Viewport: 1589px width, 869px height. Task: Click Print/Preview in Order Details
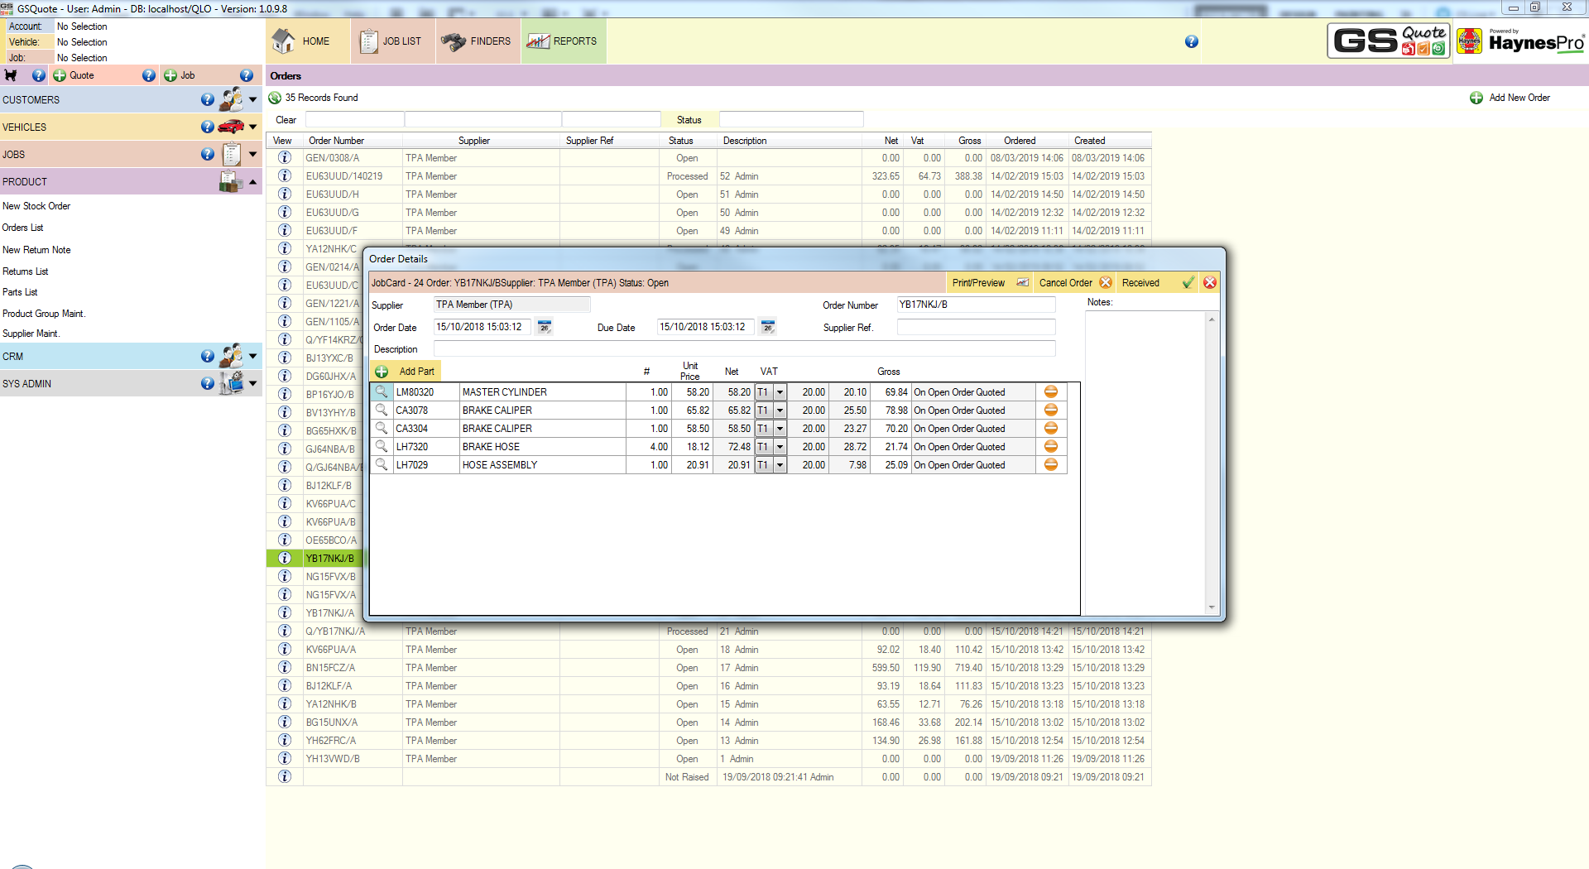point(990,283)
